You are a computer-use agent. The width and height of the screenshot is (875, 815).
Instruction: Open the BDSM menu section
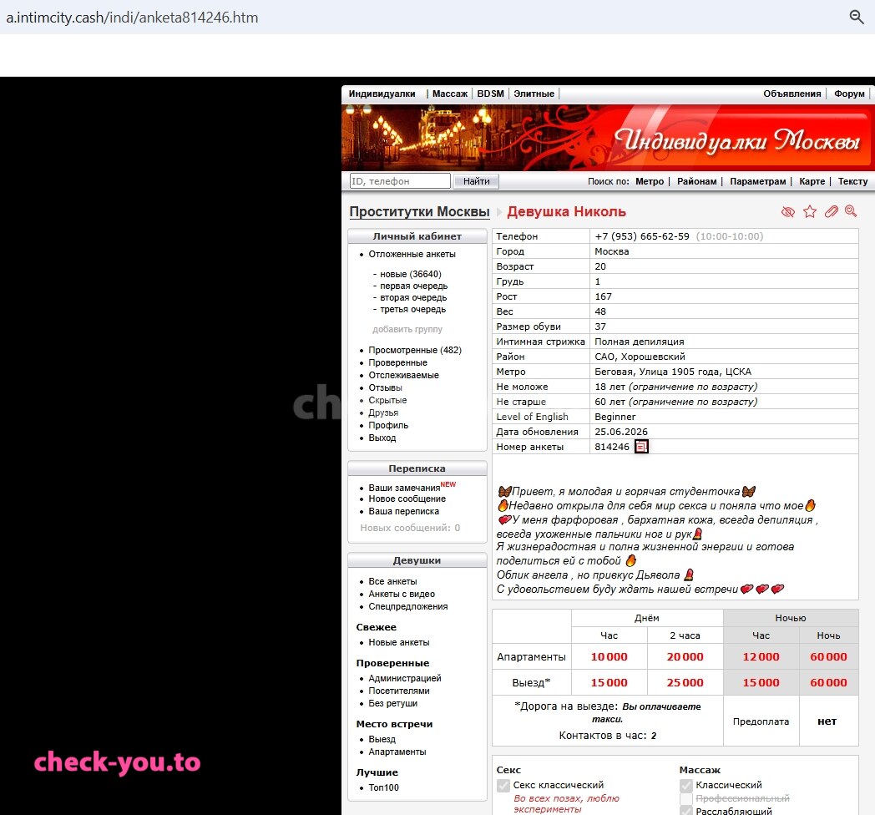coord(490,94)
